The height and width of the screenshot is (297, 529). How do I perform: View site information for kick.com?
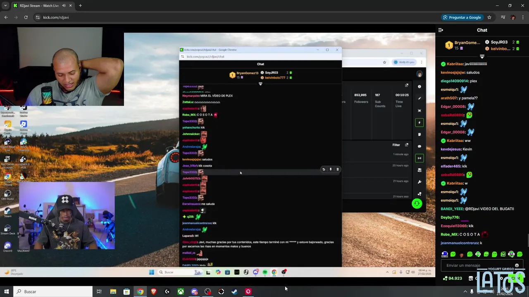click(38, 17)
